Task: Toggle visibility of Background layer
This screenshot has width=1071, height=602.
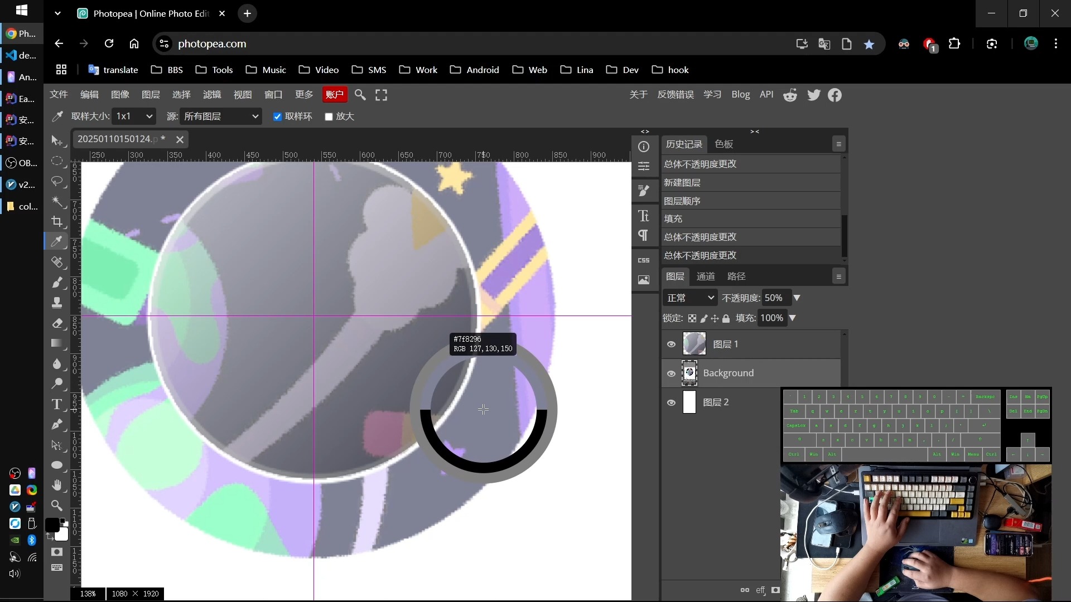Action: pyautogui.click(x=671, y=373)
